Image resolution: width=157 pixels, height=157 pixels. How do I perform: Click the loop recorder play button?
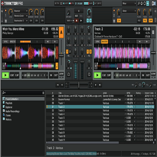[81, 20]
